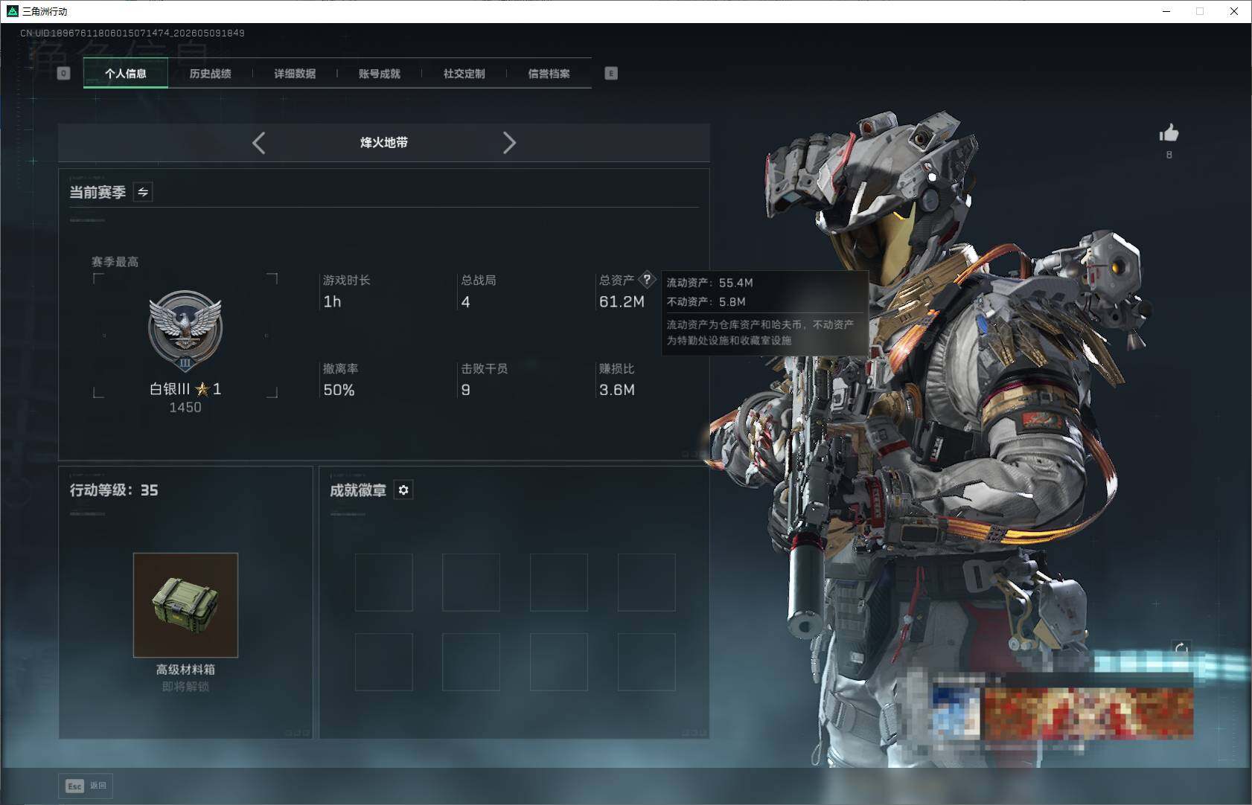The width and height of the screenshot is (1252, 805).
Task: Click the 击败干员 value 9
Action: (x=465, y=390)
